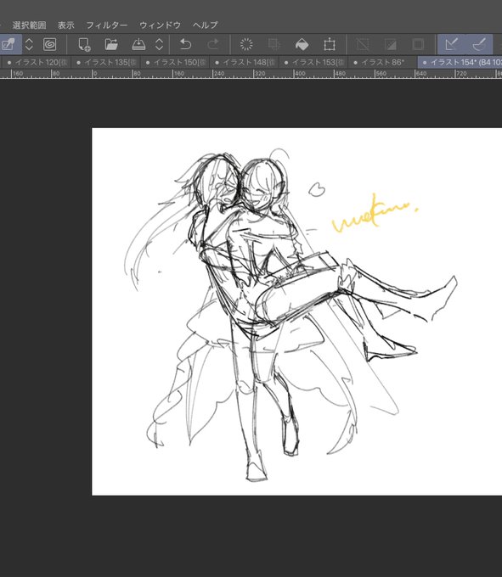Click the greyed Redo arrow
The height and width of the screenshot is (577, 502).
(x=213, y=44)
